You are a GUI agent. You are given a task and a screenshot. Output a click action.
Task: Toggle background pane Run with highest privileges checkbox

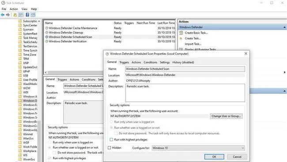point(49,158)
